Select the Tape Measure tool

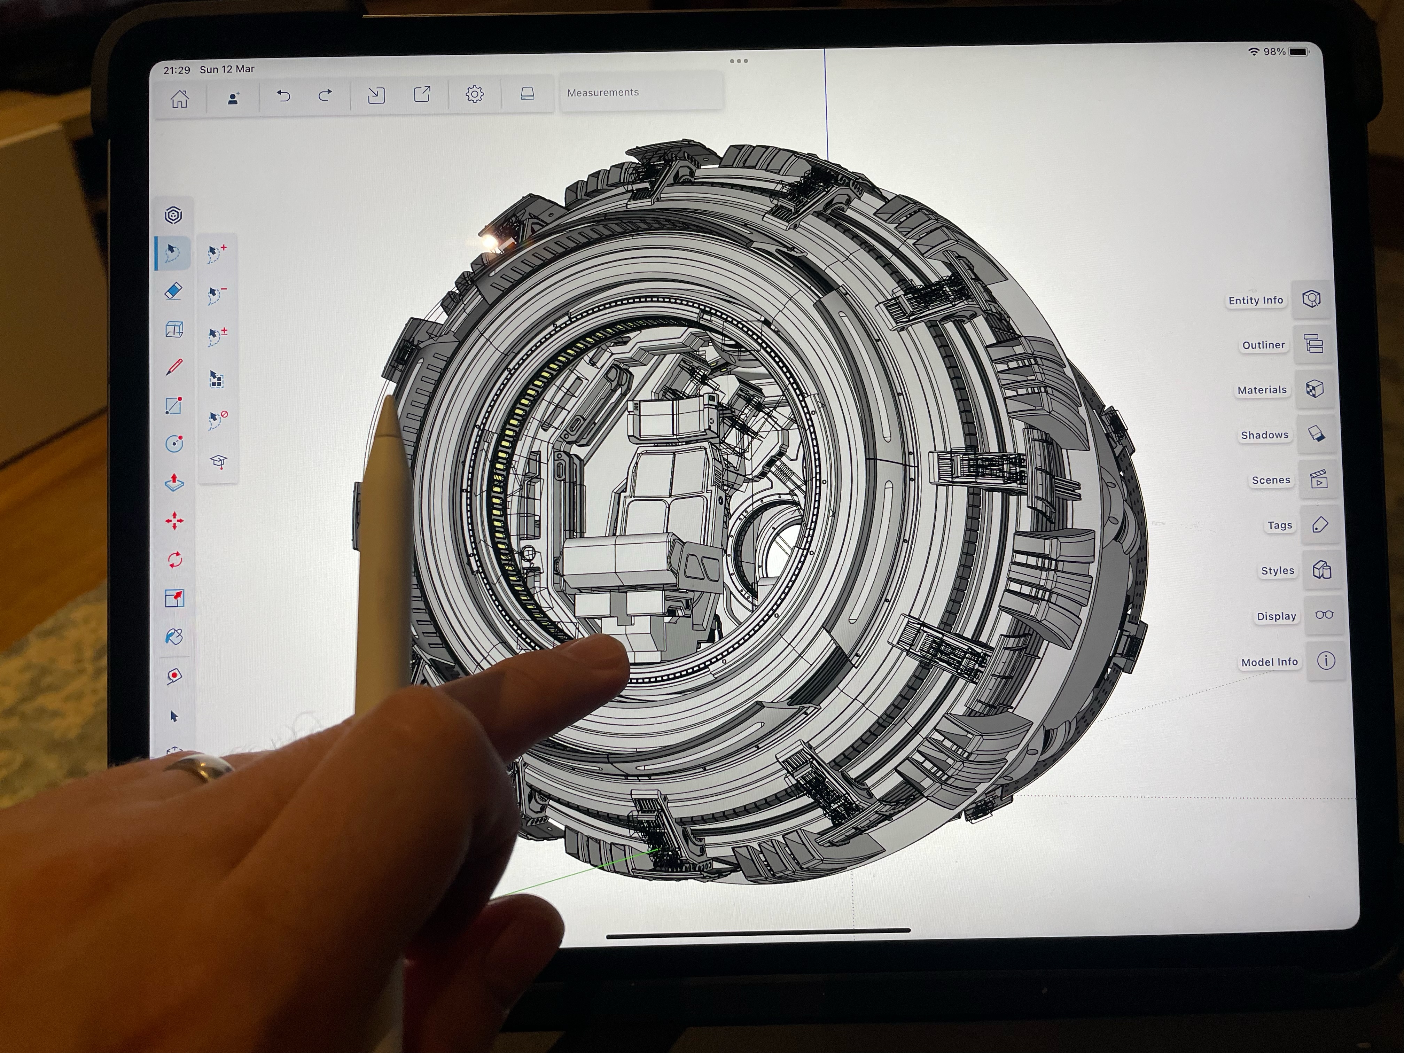[174, 676]
